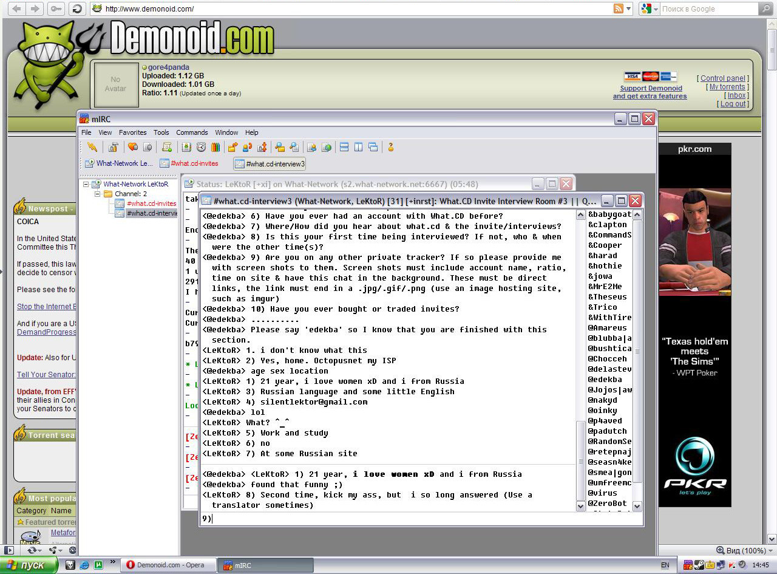
Task: Click the search magnifier button in Opera
Action: tap(766, 9)
